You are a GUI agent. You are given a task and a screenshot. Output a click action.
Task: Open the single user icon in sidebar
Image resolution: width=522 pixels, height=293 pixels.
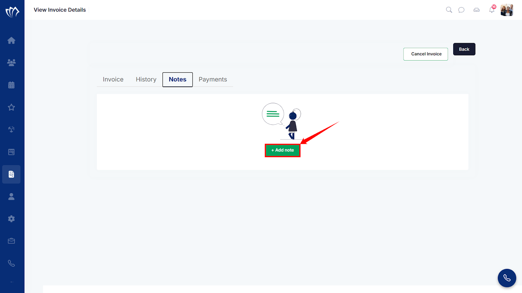tap(11, 196)
